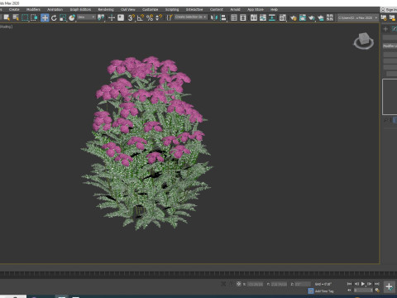Viewport: 397px width, 298px height.
Task: Click the Add Time Tag label
Action: pyautogui.click(x=324, y=291)
